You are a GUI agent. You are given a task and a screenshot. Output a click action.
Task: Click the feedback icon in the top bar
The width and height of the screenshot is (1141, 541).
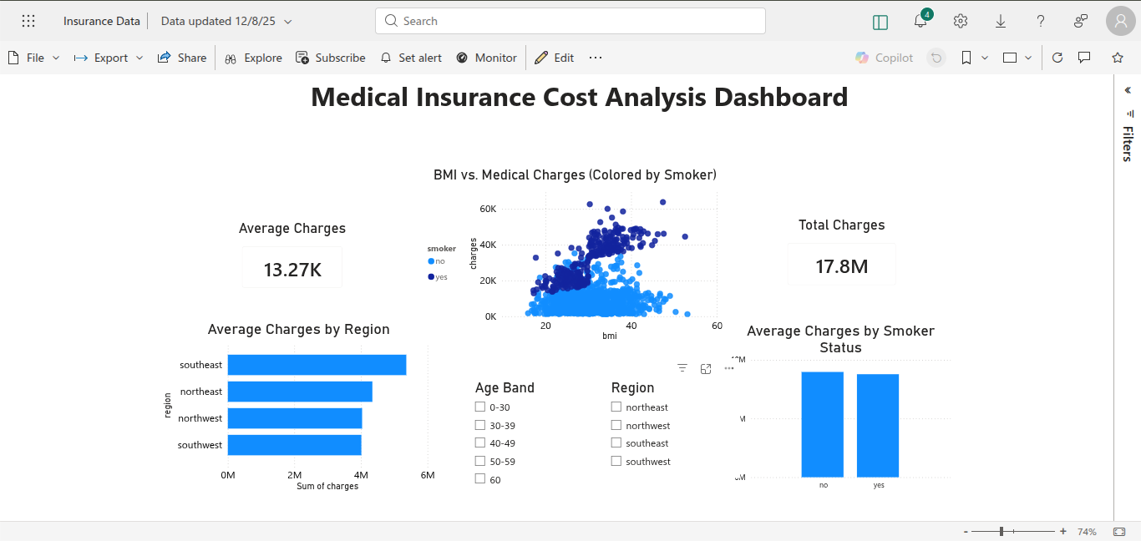tap(1080, 21)
